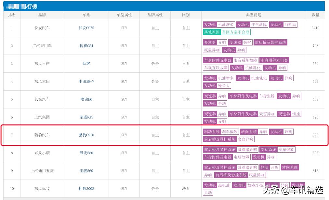Select the 猎豹汽车 brand cell
Viewport: 329px width, 200px height.
[x=42, y=135]
